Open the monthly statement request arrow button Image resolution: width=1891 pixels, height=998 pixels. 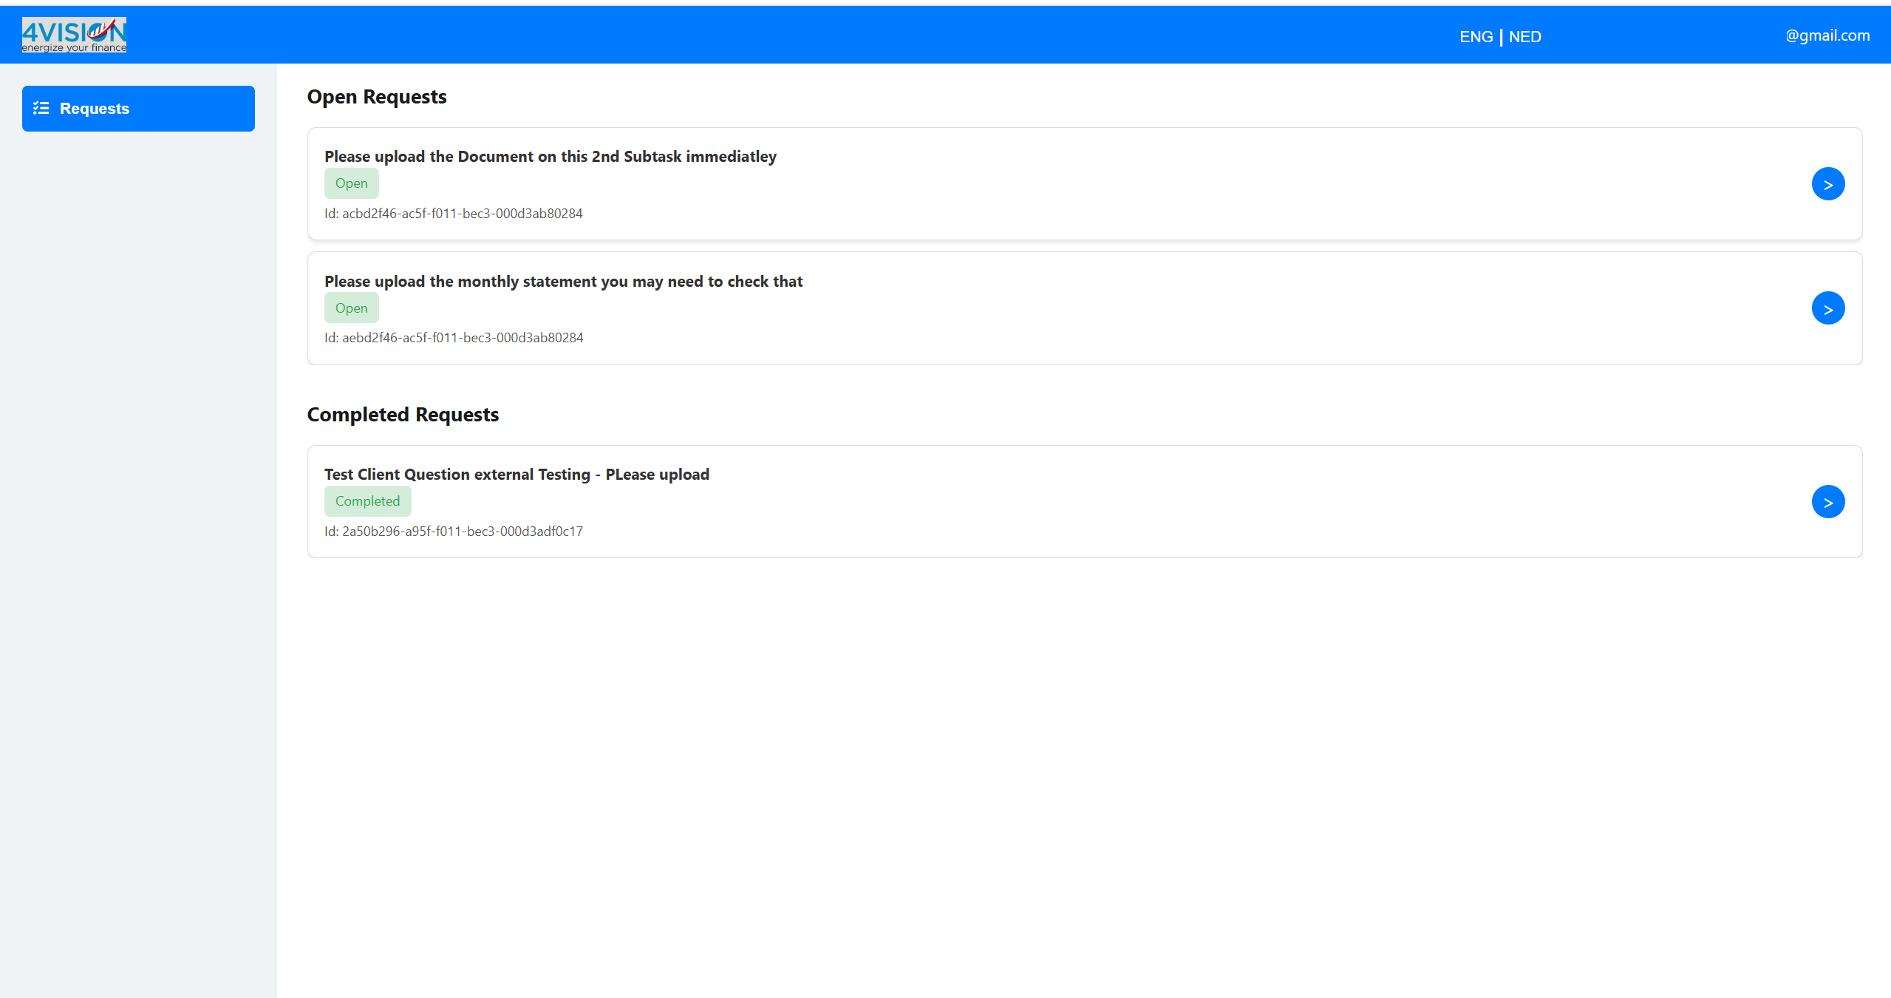[x=1827, y=308]
